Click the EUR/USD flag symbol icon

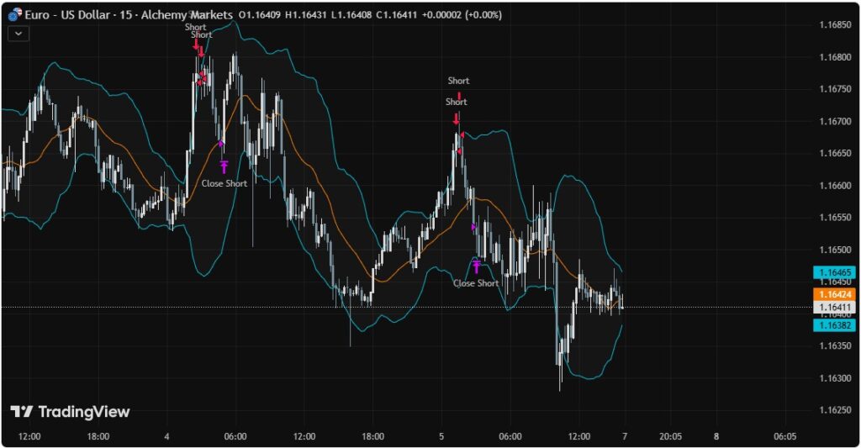pos(15,14)
